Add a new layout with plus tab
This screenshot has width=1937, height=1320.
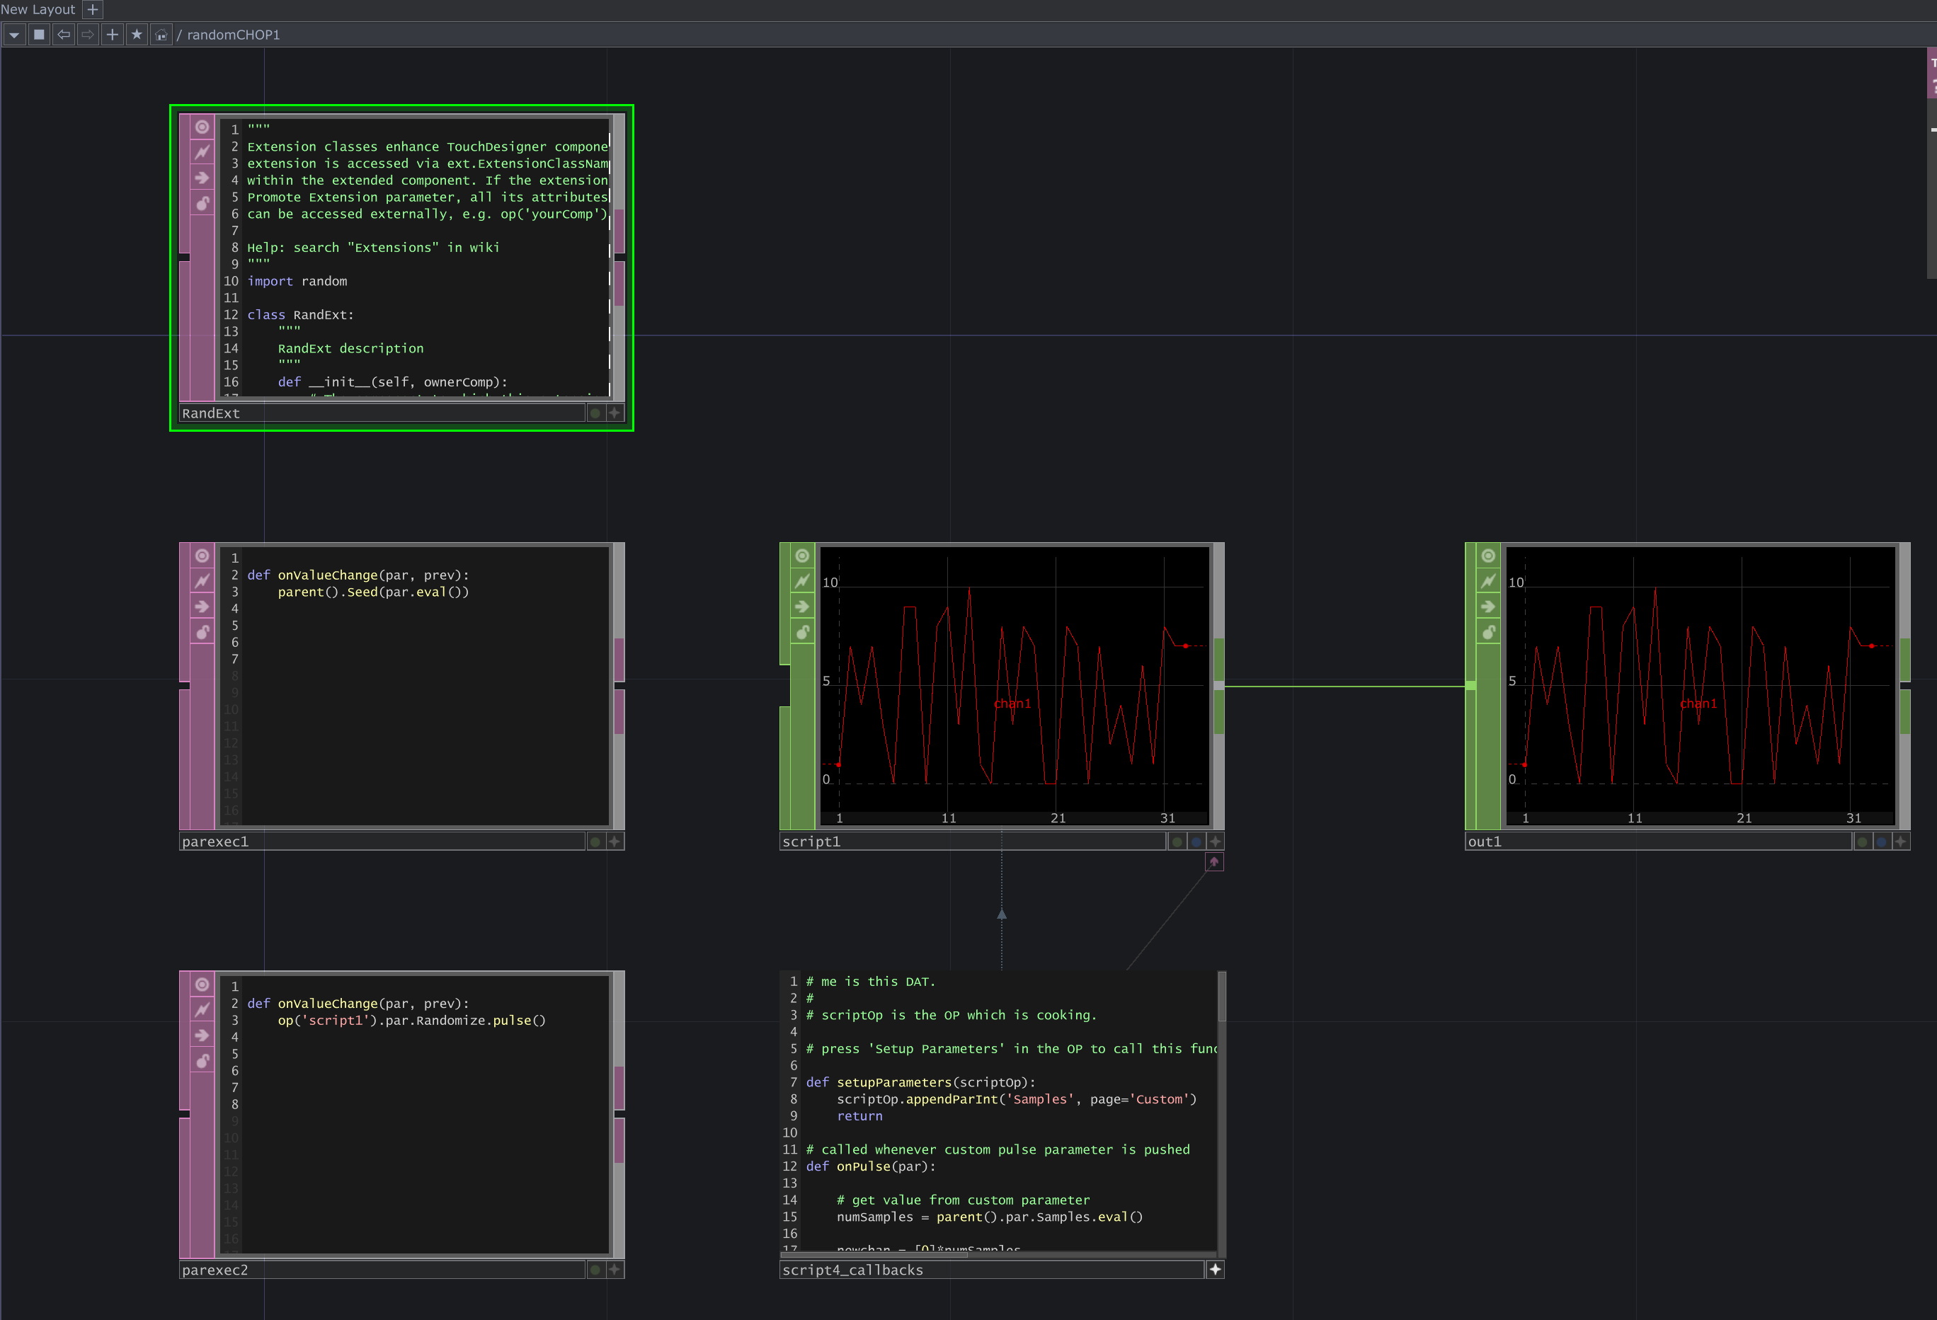(93, 9)
